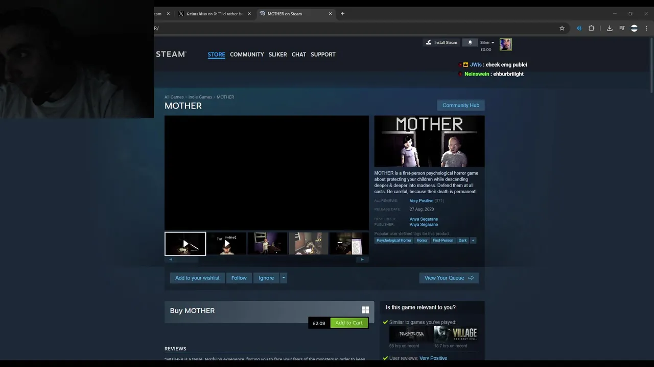Open Chrome downloads icon
The image size is (654, 367).
pos(610,28)
